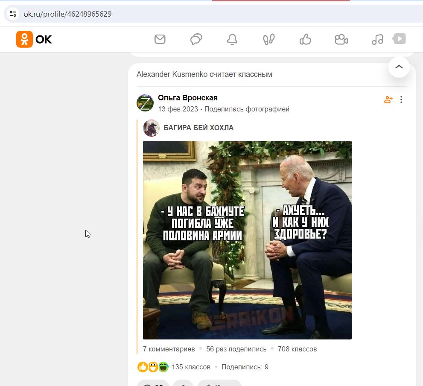The width and height of the screenshot is (423, 386).
Task: Click the 135 классов reactions count
Action: [x=191, y=367]
